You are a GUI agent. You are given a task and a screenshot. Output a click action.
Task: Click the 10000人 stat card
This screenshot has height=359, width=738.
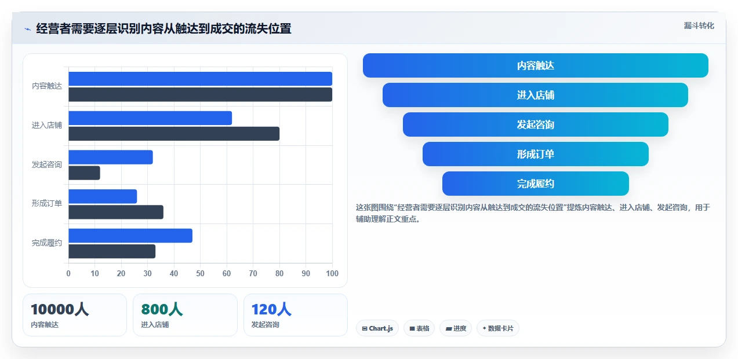tap(75, 315)
